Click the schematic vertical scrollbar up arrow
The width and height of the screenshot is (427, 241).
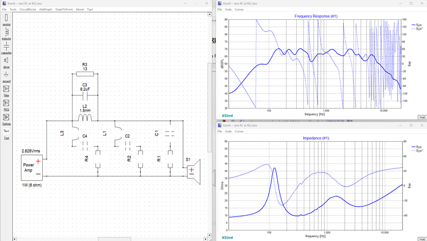pyautogui.click(x=209, y=14)
